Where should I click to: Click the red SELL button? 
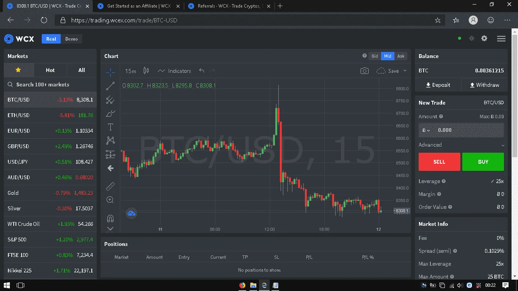pos(439,162)
